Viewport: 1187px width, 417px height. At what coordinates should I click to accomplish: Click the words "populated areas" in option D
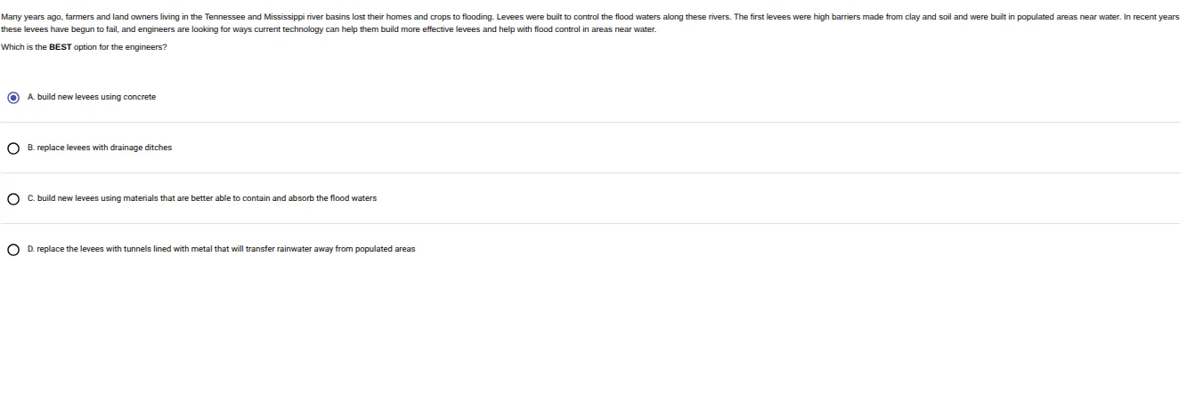click(386, 249)
